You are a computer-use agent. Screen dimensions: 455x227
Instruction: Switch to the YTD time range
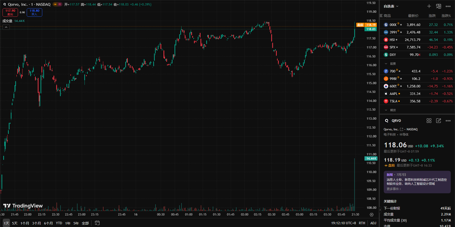(59, 223)
